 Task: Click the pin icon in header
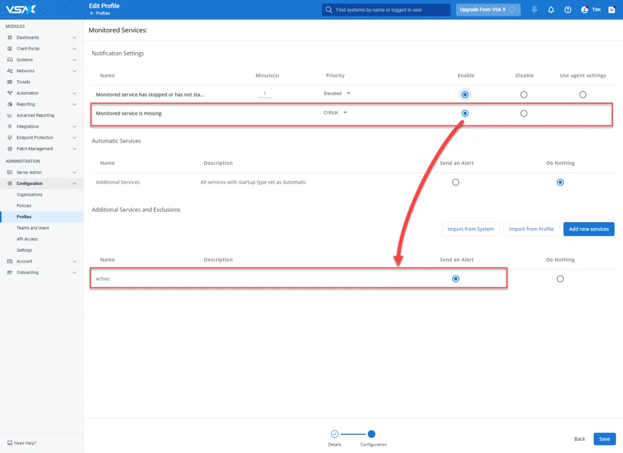coord(534,10)
